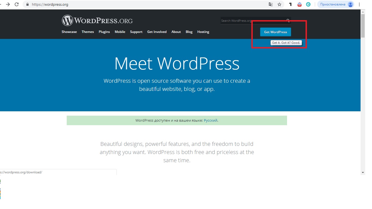Click the WordPress.org logo
Screen dimensions: 372x209
[97, 20]
